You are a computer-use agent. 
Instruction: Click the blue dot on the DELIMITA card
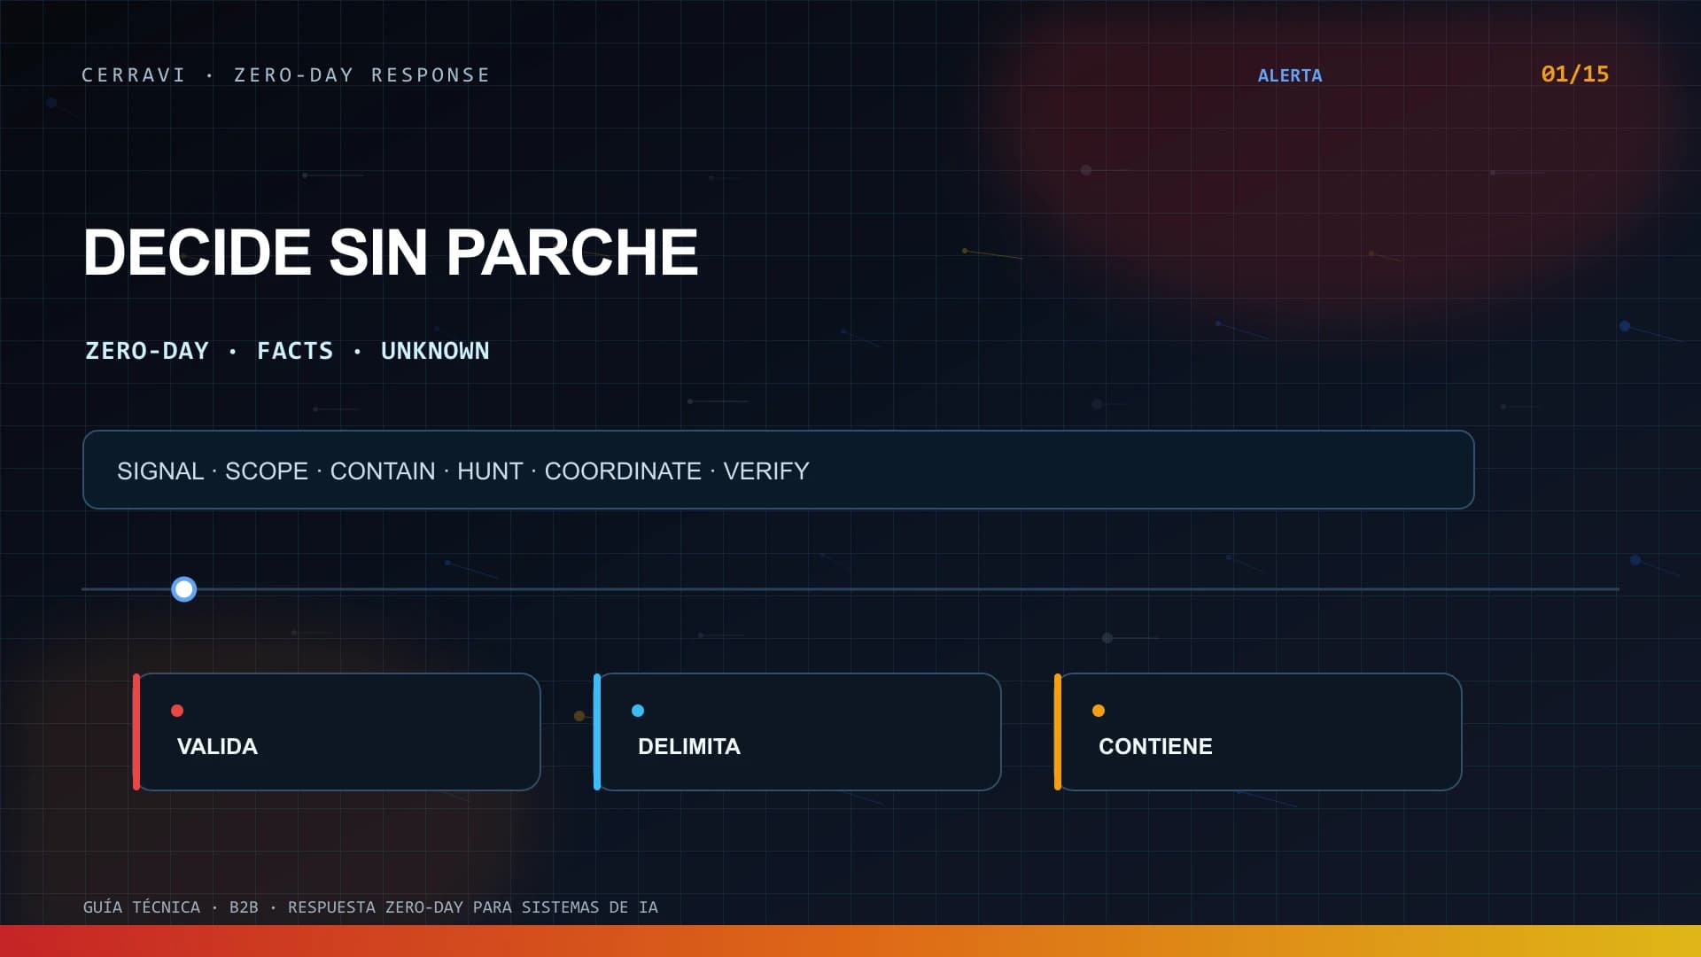point(638,711)
